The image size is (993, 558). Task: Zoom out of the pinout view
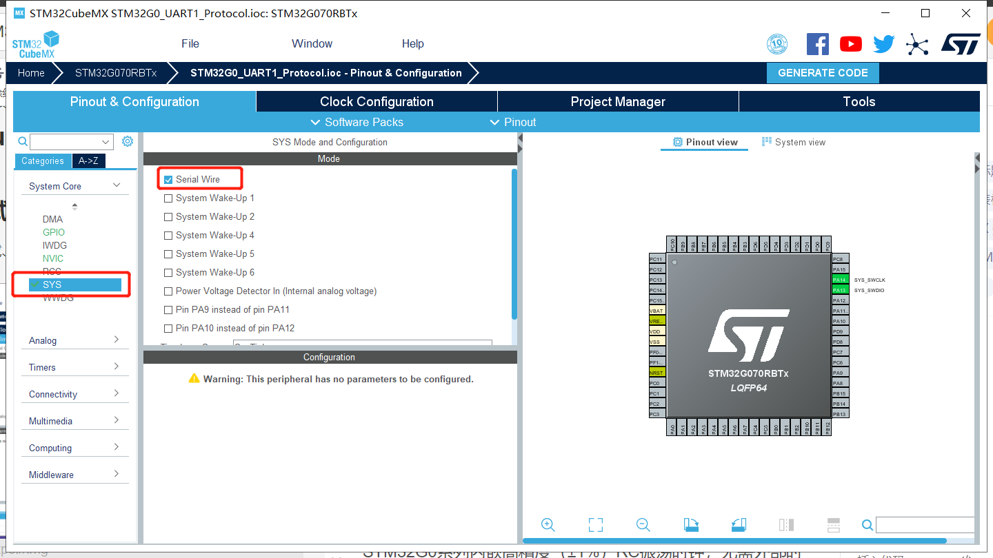coord(643,524)
